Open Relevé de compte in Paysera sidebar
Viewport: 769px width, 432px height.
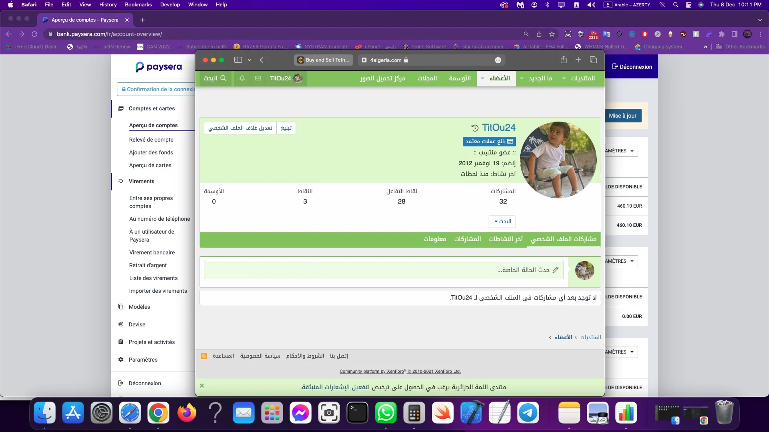(151, 140)
